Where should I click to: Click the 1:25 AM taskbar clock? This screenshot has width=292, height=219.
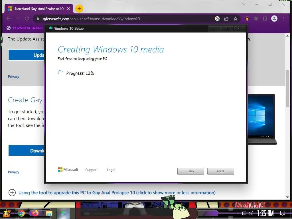tap(265, 213)
